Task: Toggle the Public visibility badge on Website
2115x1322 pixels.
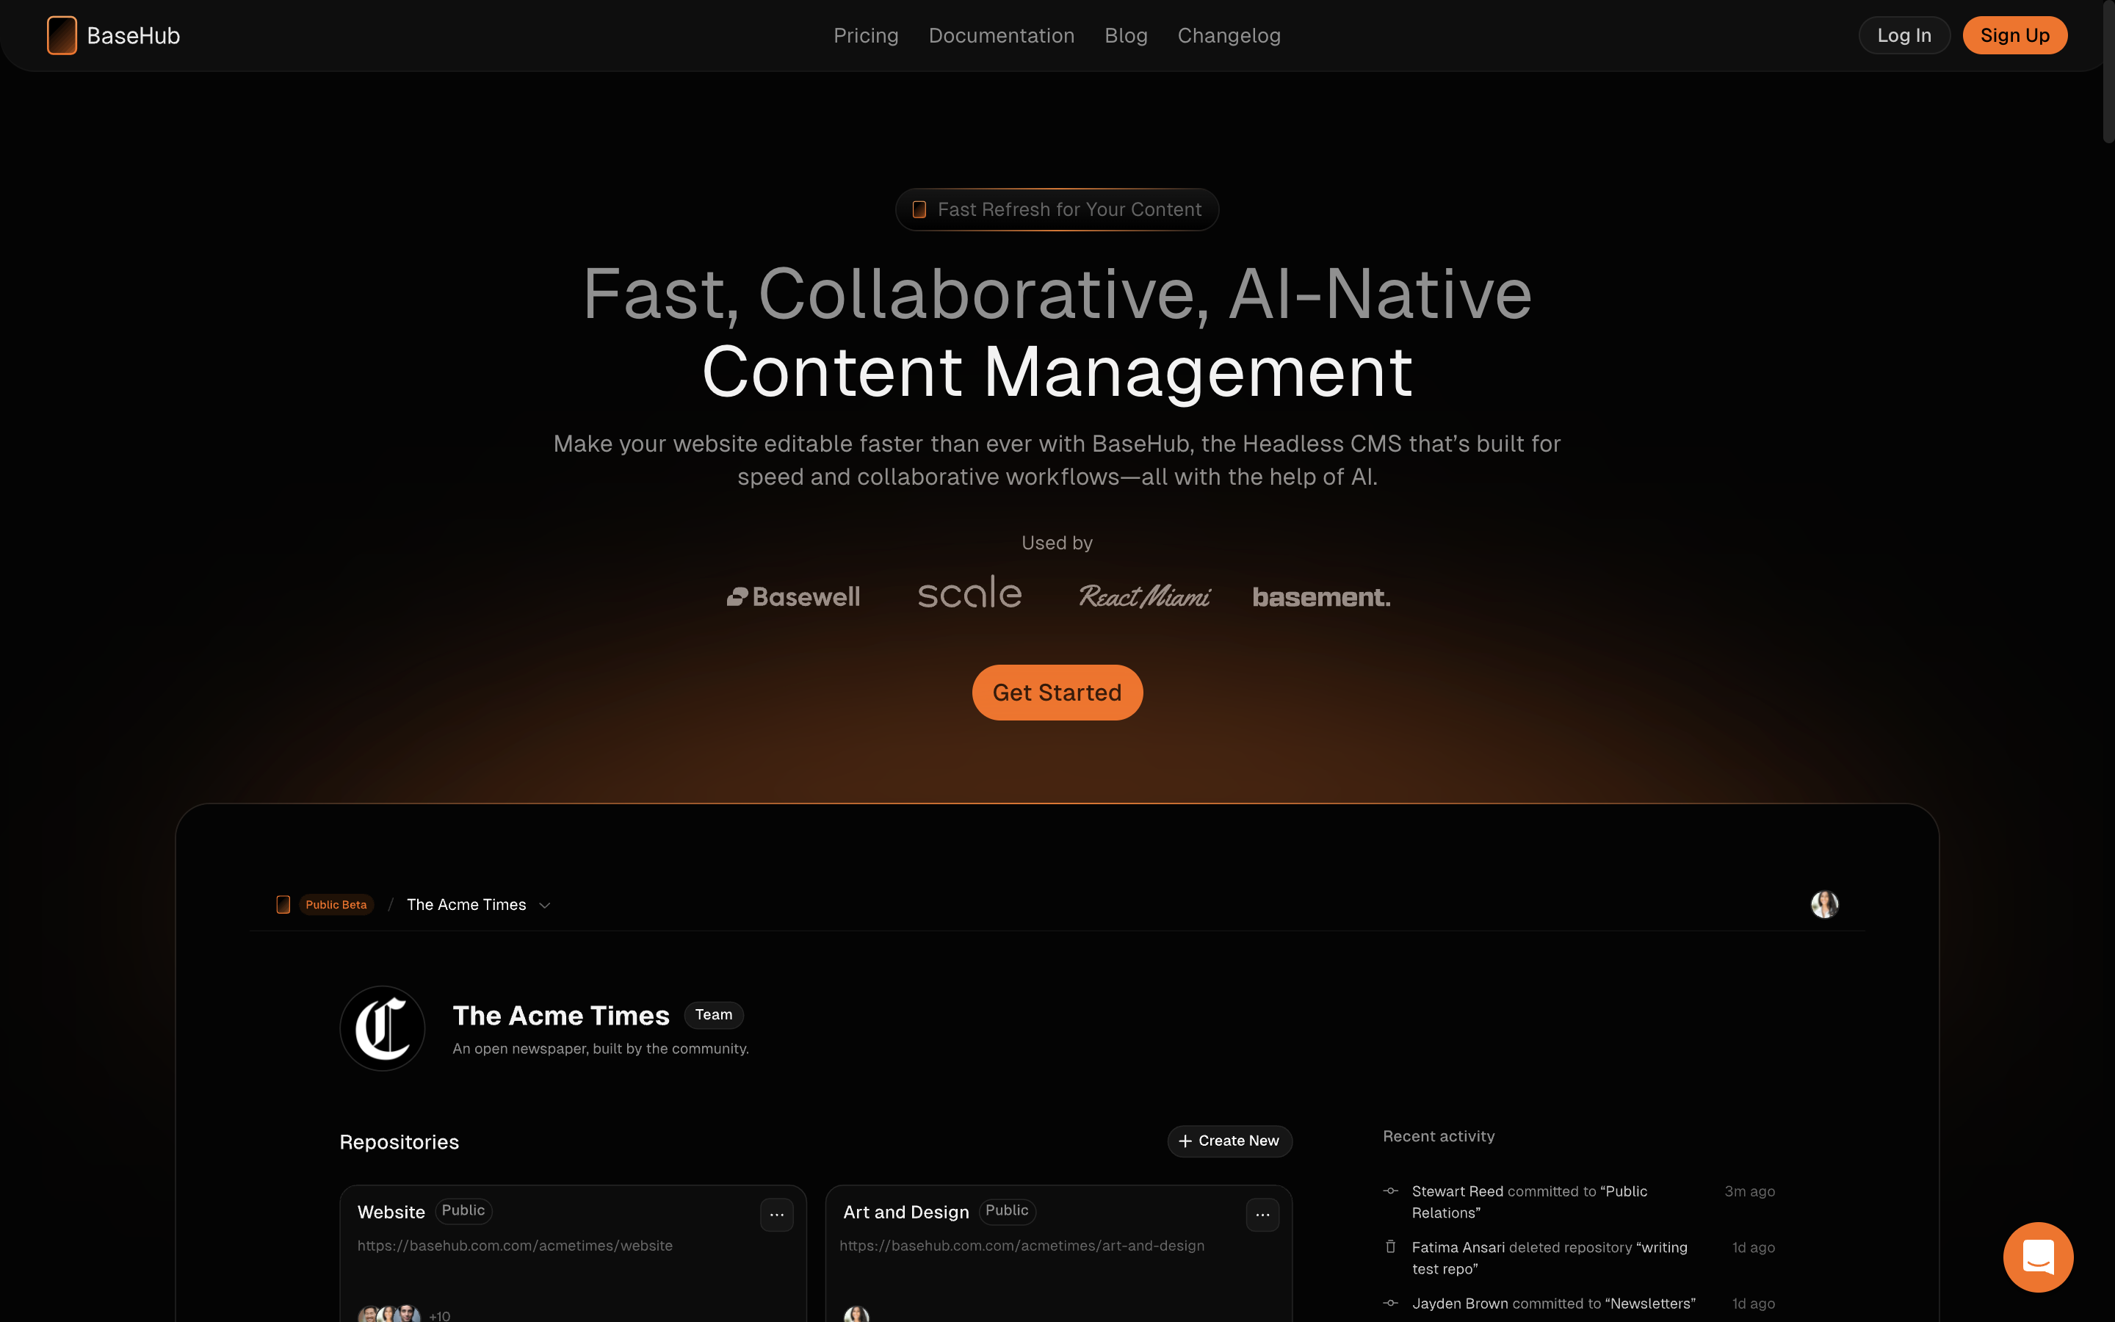Action: [463, 1211]
